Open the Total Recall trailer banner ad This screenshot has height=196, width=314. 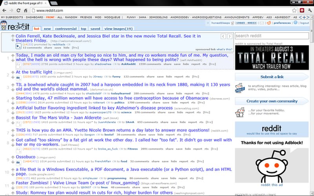pos(272,57)
